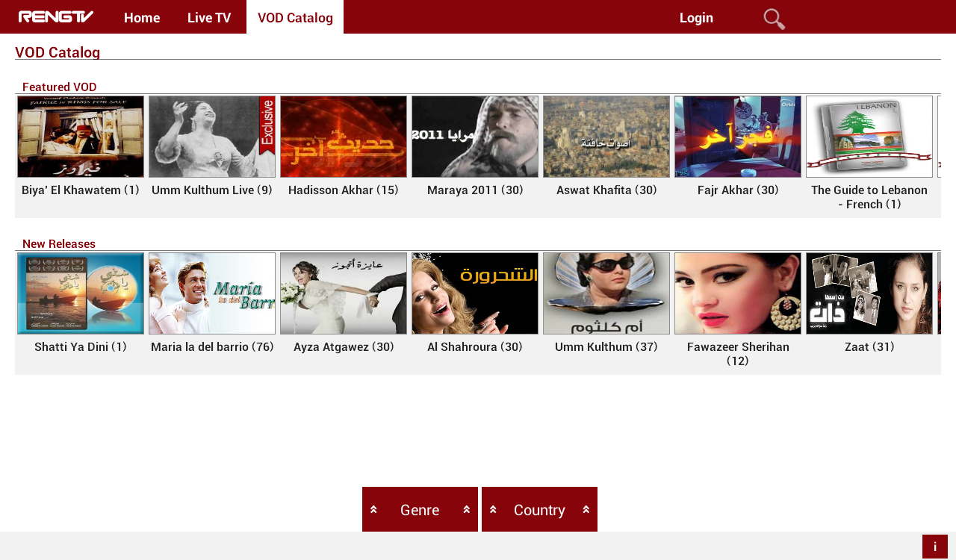Go to the Home tab
This screenshot has width=956, height=560.
point(142,17)
